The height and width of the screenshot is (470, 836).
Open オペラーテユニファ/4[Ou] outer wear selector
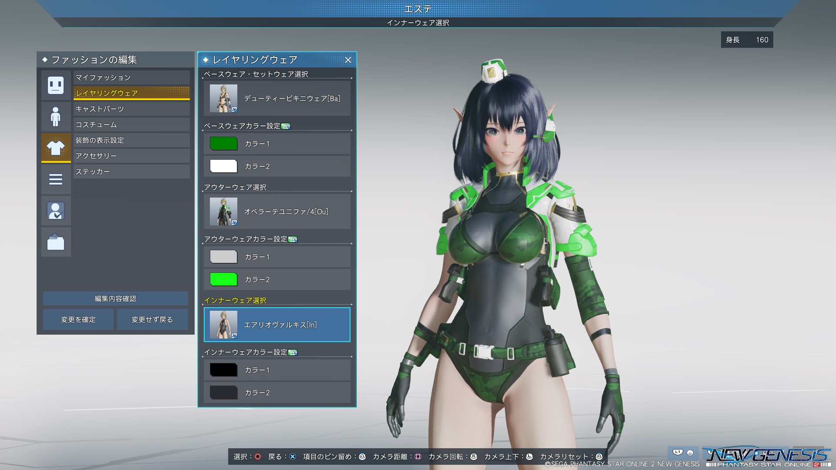point(277,211)
